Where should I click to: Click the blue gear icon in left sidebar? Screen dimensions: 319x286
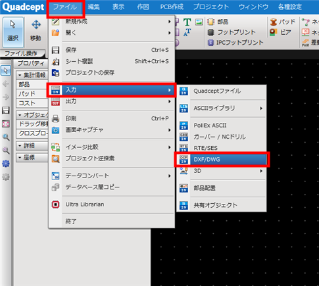[6, 164]
